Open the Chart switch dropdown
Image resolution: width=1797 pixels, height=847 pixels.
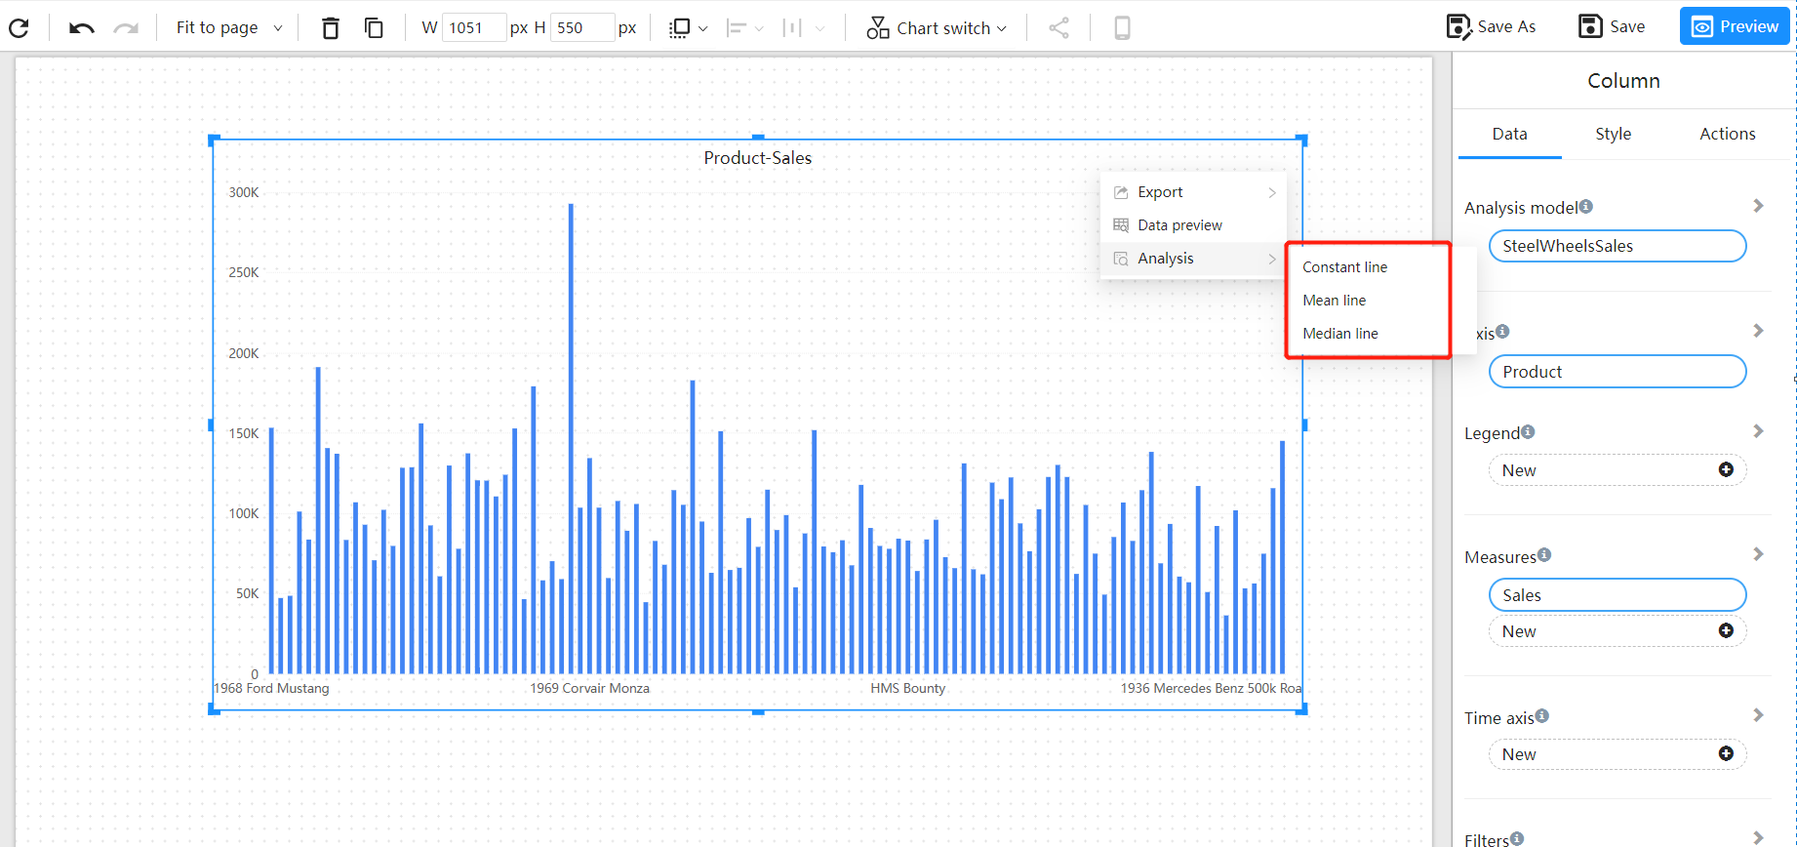(937, 28)
